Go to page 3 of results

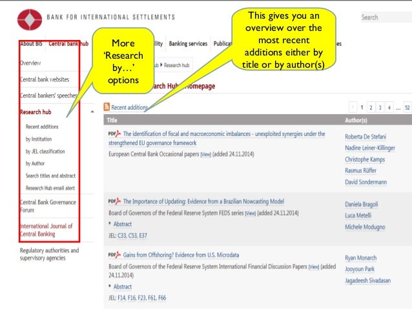[x=380, y=107]
